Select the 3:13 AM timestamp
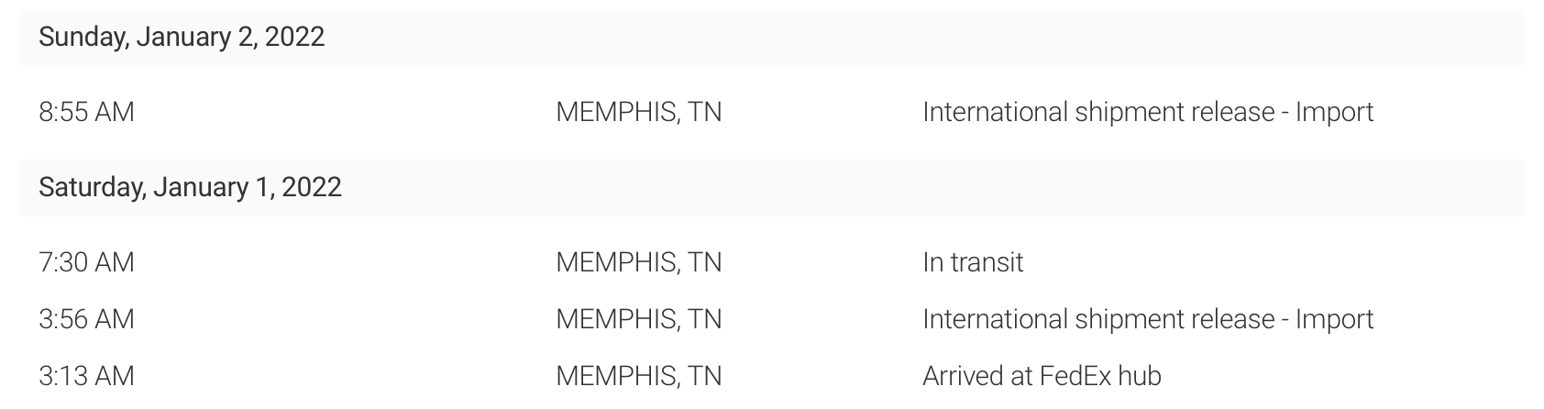Screen dimensions: 1544x409 (86, 376)
